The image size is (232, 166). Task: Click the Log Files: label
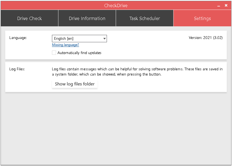coord(17,69)
